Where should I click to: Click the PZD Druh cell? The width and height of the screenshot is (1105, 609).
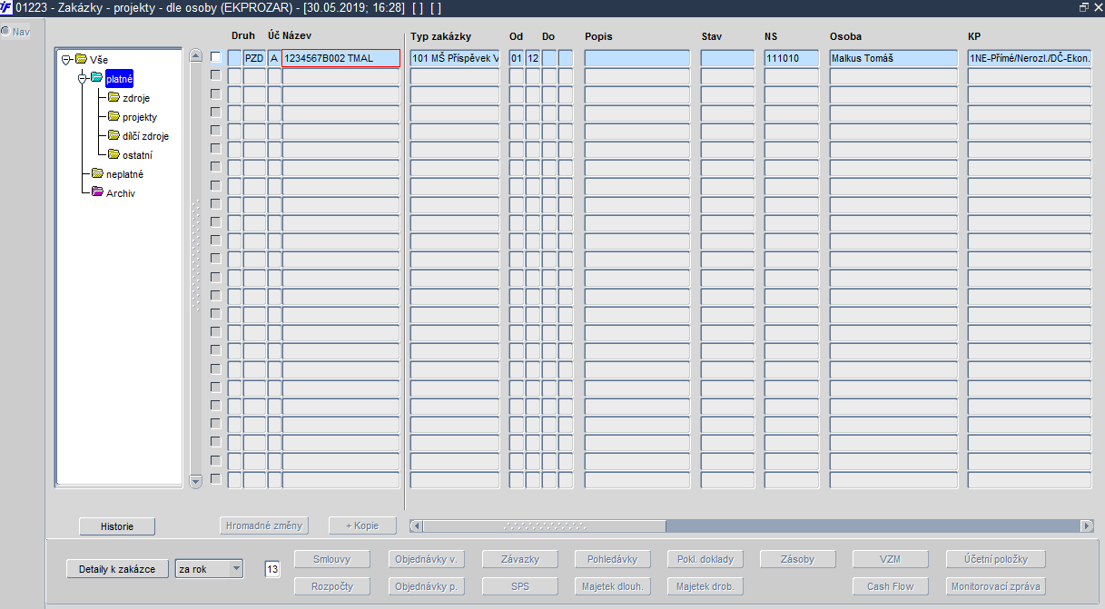[x=254, y=58]
